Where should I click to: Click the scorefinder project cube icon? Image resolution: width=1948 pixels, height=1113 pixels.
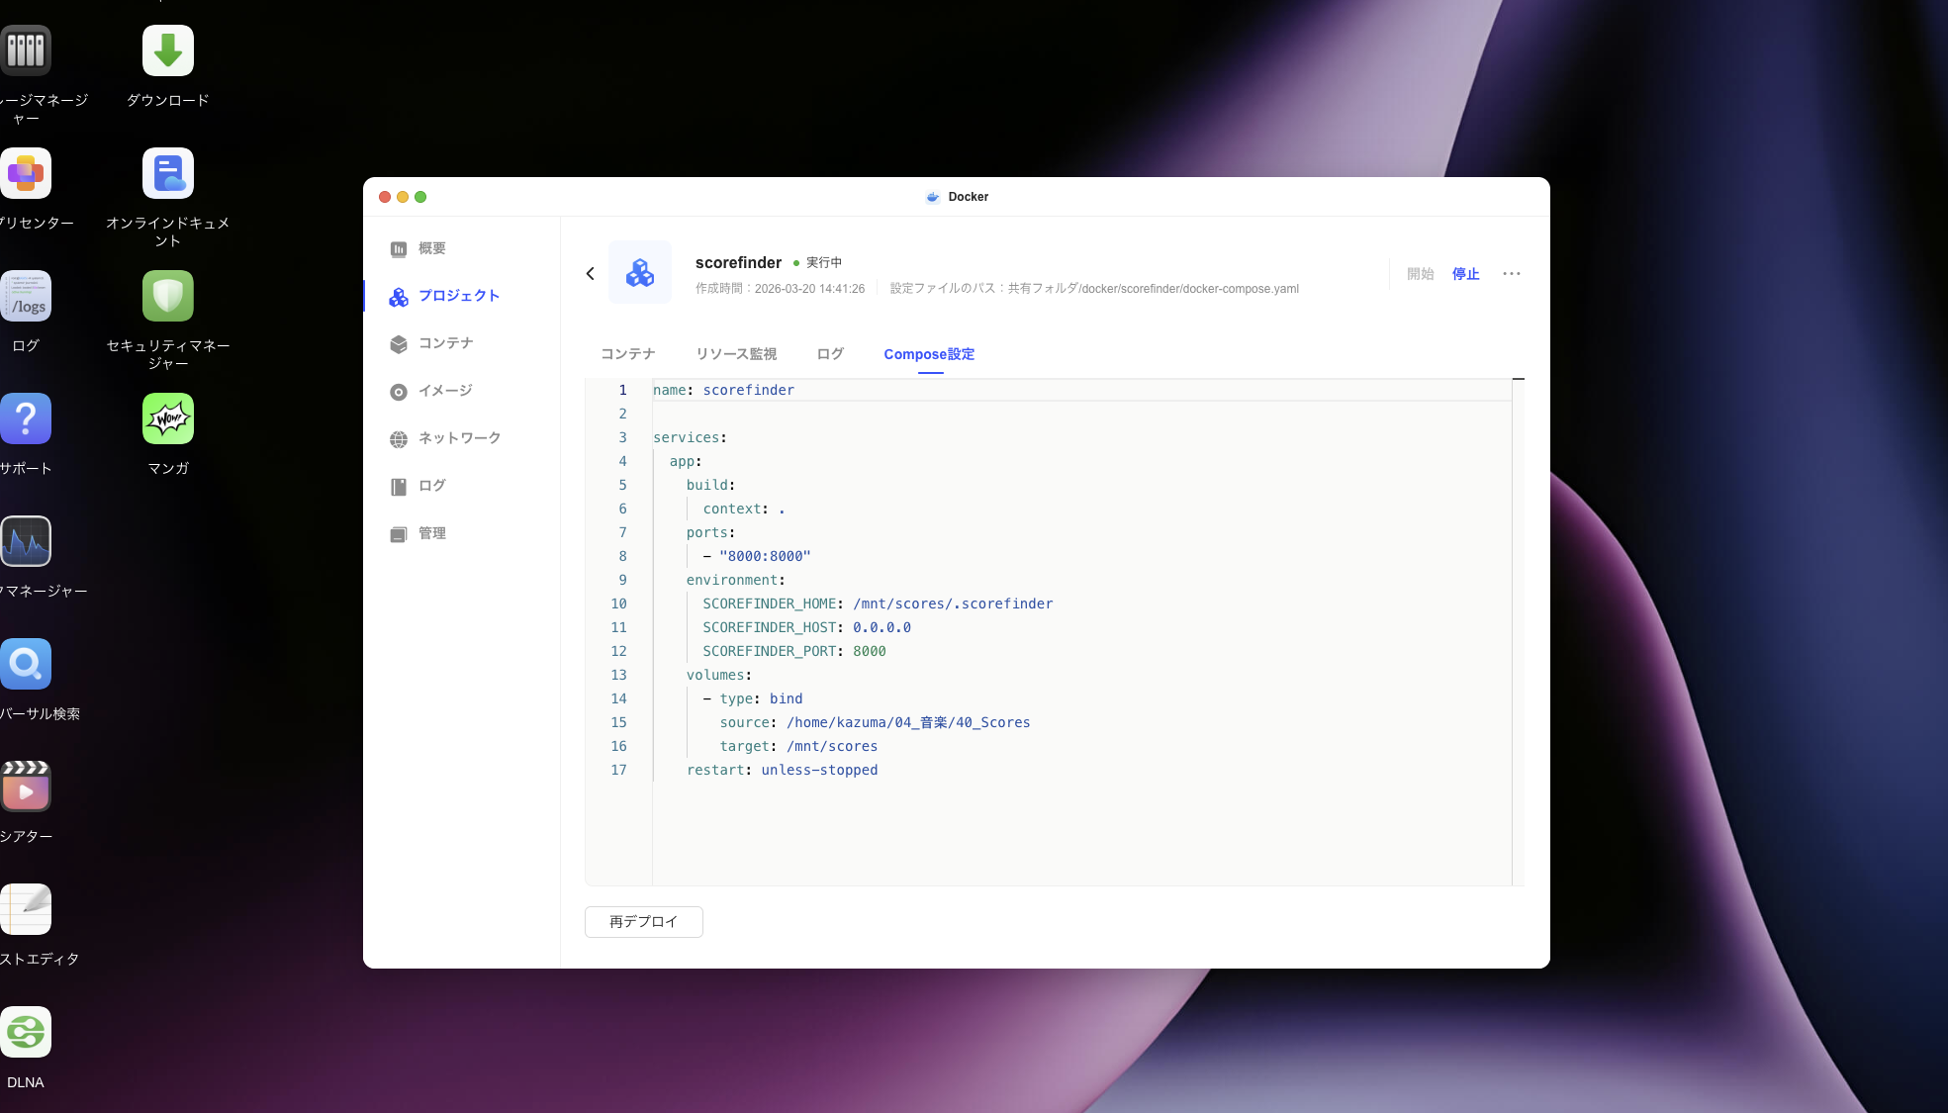[640, 273]
